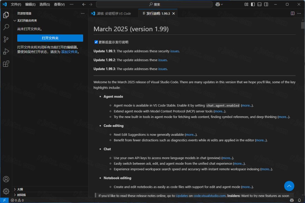
Task: Open the Accounts menu icon
Action: (x=6, y=179)
